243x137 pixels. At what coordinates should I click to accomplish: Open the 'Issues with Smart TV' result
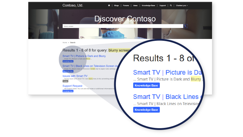75,76
